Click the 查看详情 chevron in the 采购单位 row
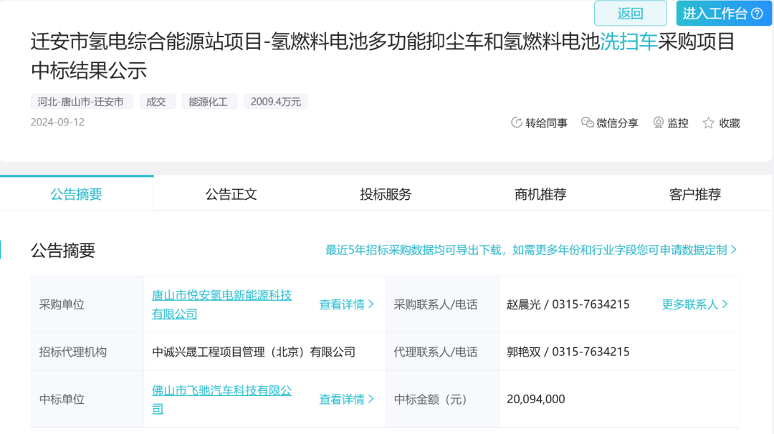Screen dimensions: 774x434 pyautogui.click(x=371, y=304)
